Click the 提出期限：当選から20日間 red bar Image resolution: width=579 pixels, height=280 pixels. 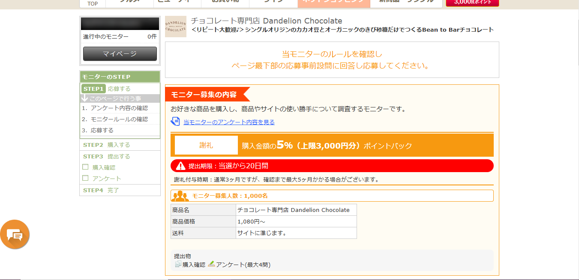click(x=332, y=166)
